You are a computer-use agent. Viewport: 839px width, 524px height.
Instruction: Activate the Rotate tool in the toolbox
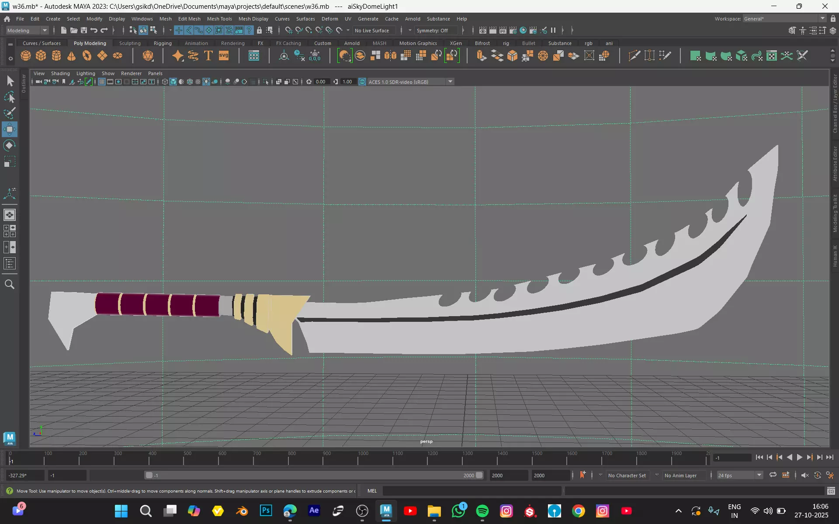[x=10, y=145]
